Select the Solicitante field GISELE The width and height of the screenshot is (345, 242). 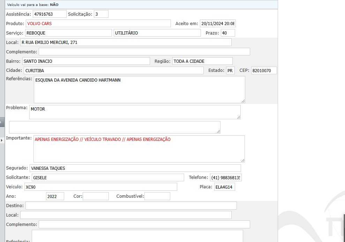point(108,177)
